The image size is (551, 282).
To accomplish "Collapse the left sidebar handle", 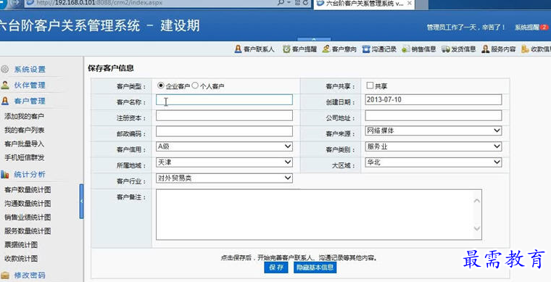I will tap(81, 202).
